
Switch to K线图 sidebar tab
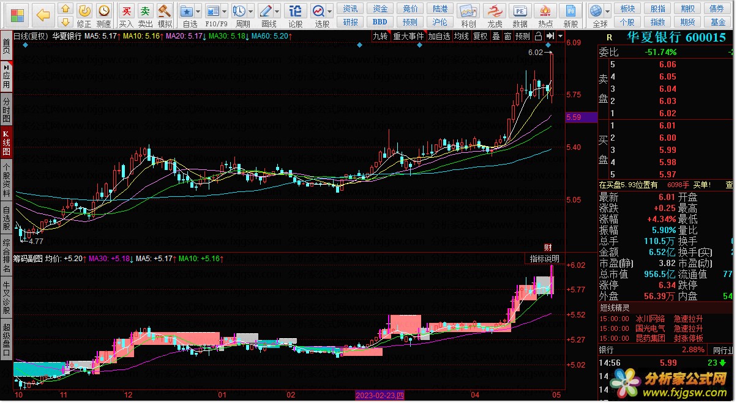click(6, 142)
